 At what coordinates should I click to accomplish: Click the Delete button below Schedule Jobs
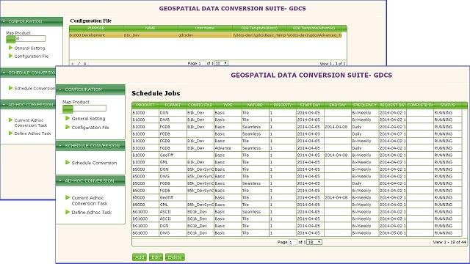175,257
